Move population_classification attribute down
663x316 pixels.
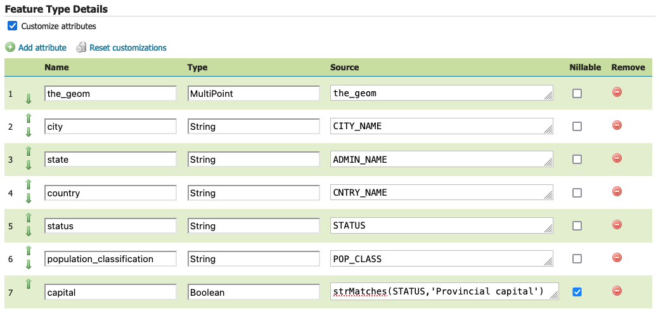pos(29,265)
